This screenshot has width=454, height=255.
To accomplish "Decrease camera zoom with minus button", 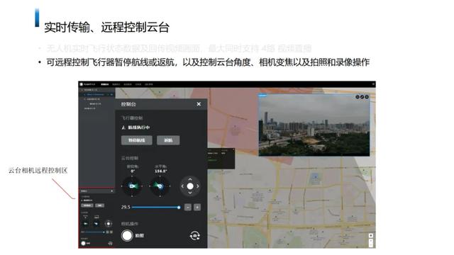I will pos(187,208).
